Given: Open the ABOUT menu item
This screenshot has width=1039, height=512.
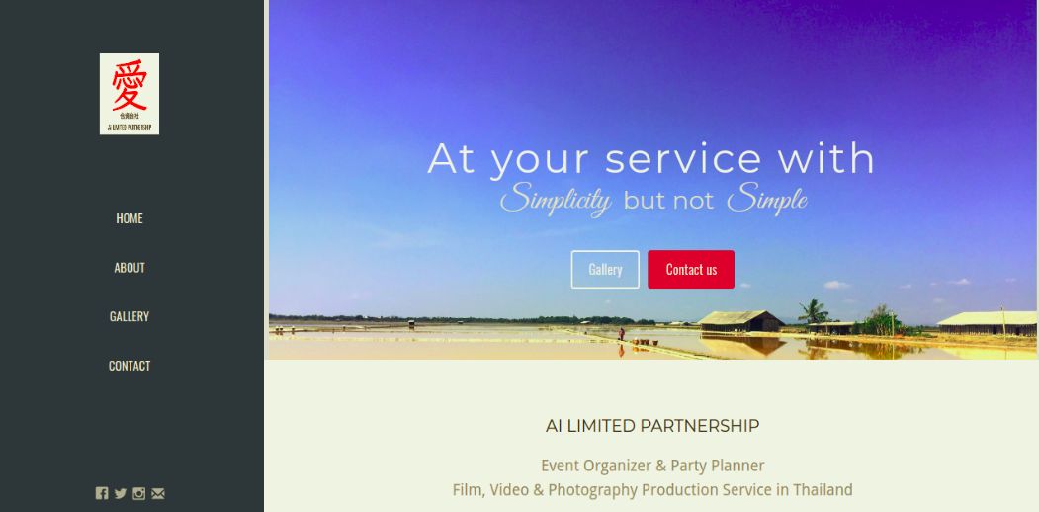Looking at the screenshot, I should click(130, 268).
